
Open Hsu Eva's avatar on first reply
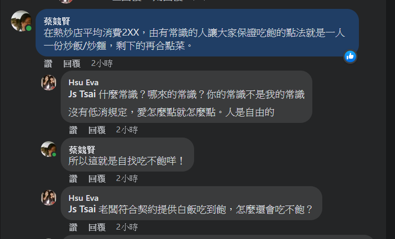coord(49,83)
